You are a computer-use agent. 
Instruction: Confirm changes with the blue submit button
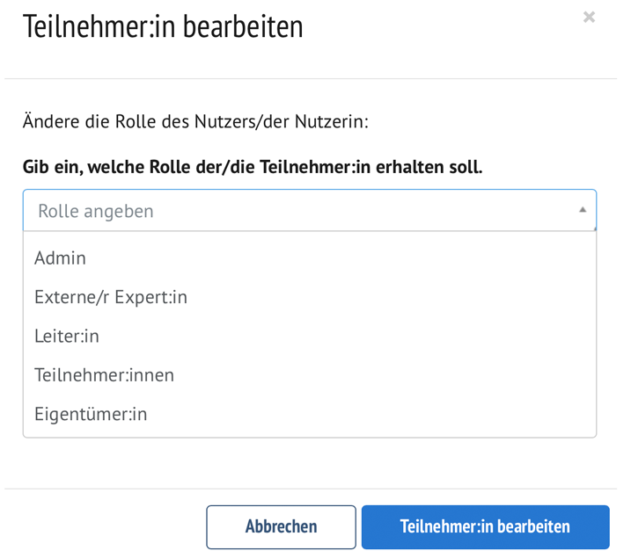point(485,527)
